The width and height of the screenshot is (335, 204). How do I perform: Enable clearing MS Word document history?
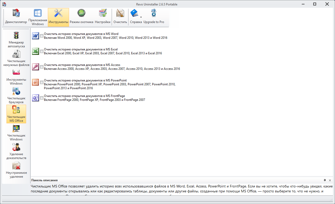42,36
